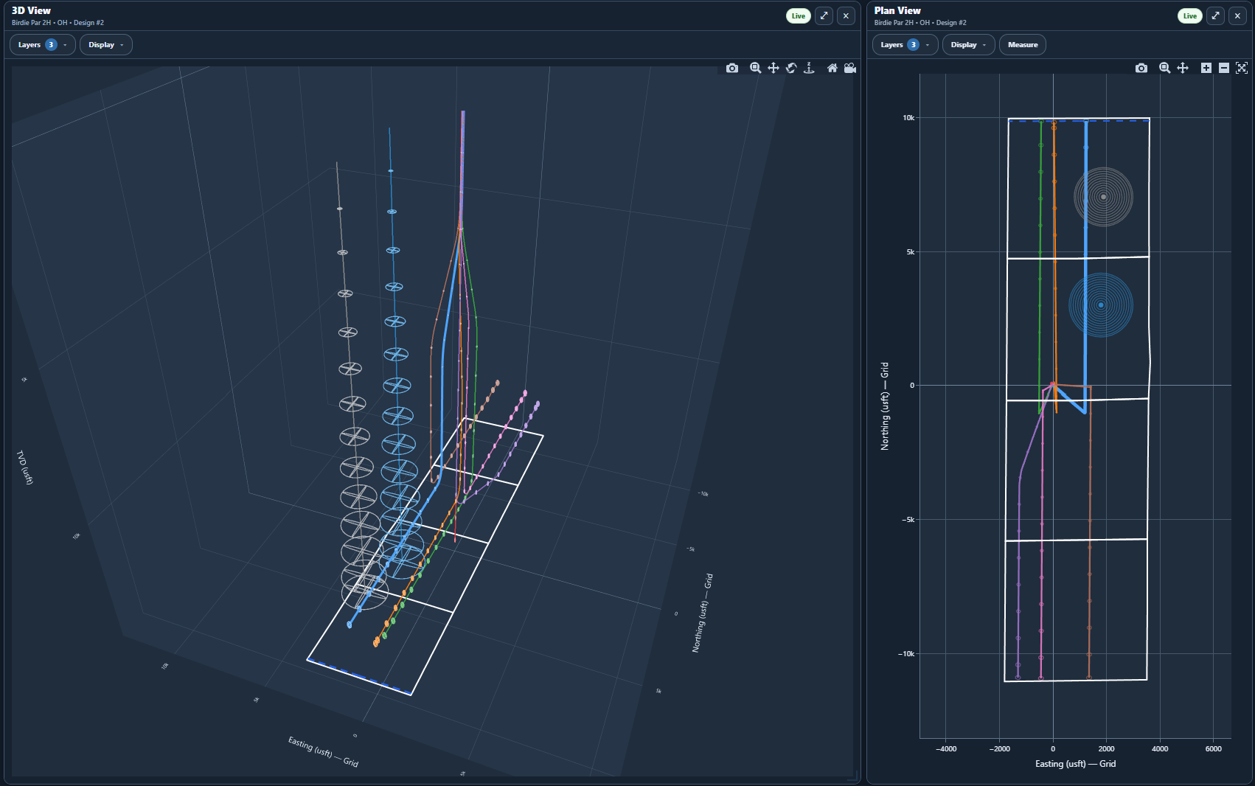This screenshot has height=786, width=1255.
Task: Reset camera to last saved view (video camera icon)
Action: [850, 68]
